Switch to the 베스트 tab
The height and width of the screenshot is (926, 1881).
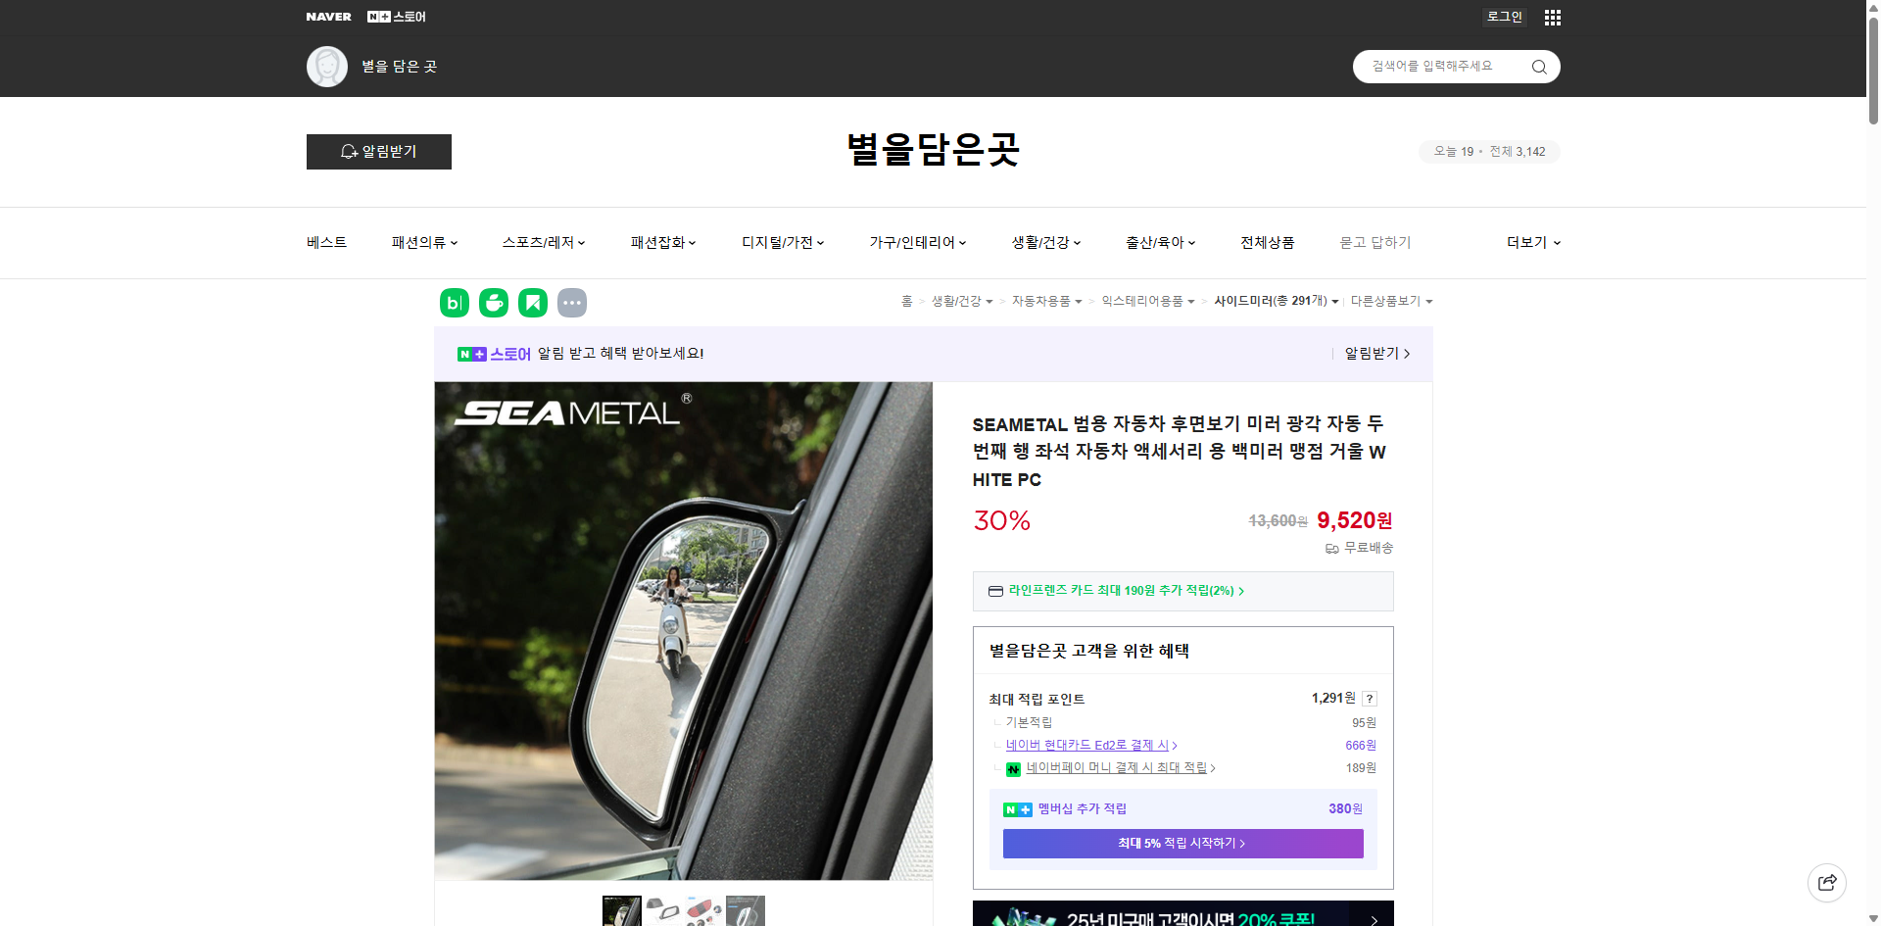(324, 242)
